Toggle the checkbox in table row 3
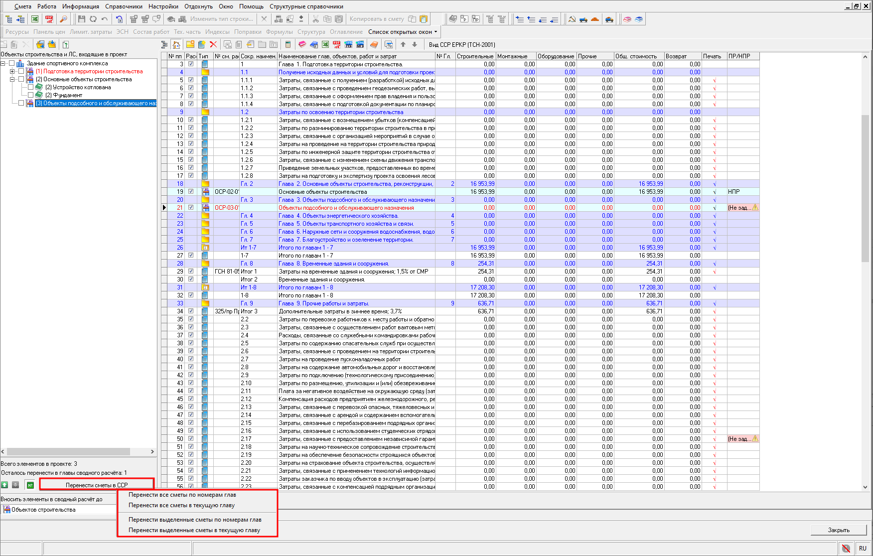This screenshot has width=873, height=556. click(x=191, y=64)
